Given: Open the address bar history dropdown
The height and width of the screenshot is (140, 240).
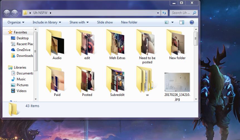Looking at the screenshot, I should (x=158, y=13).
